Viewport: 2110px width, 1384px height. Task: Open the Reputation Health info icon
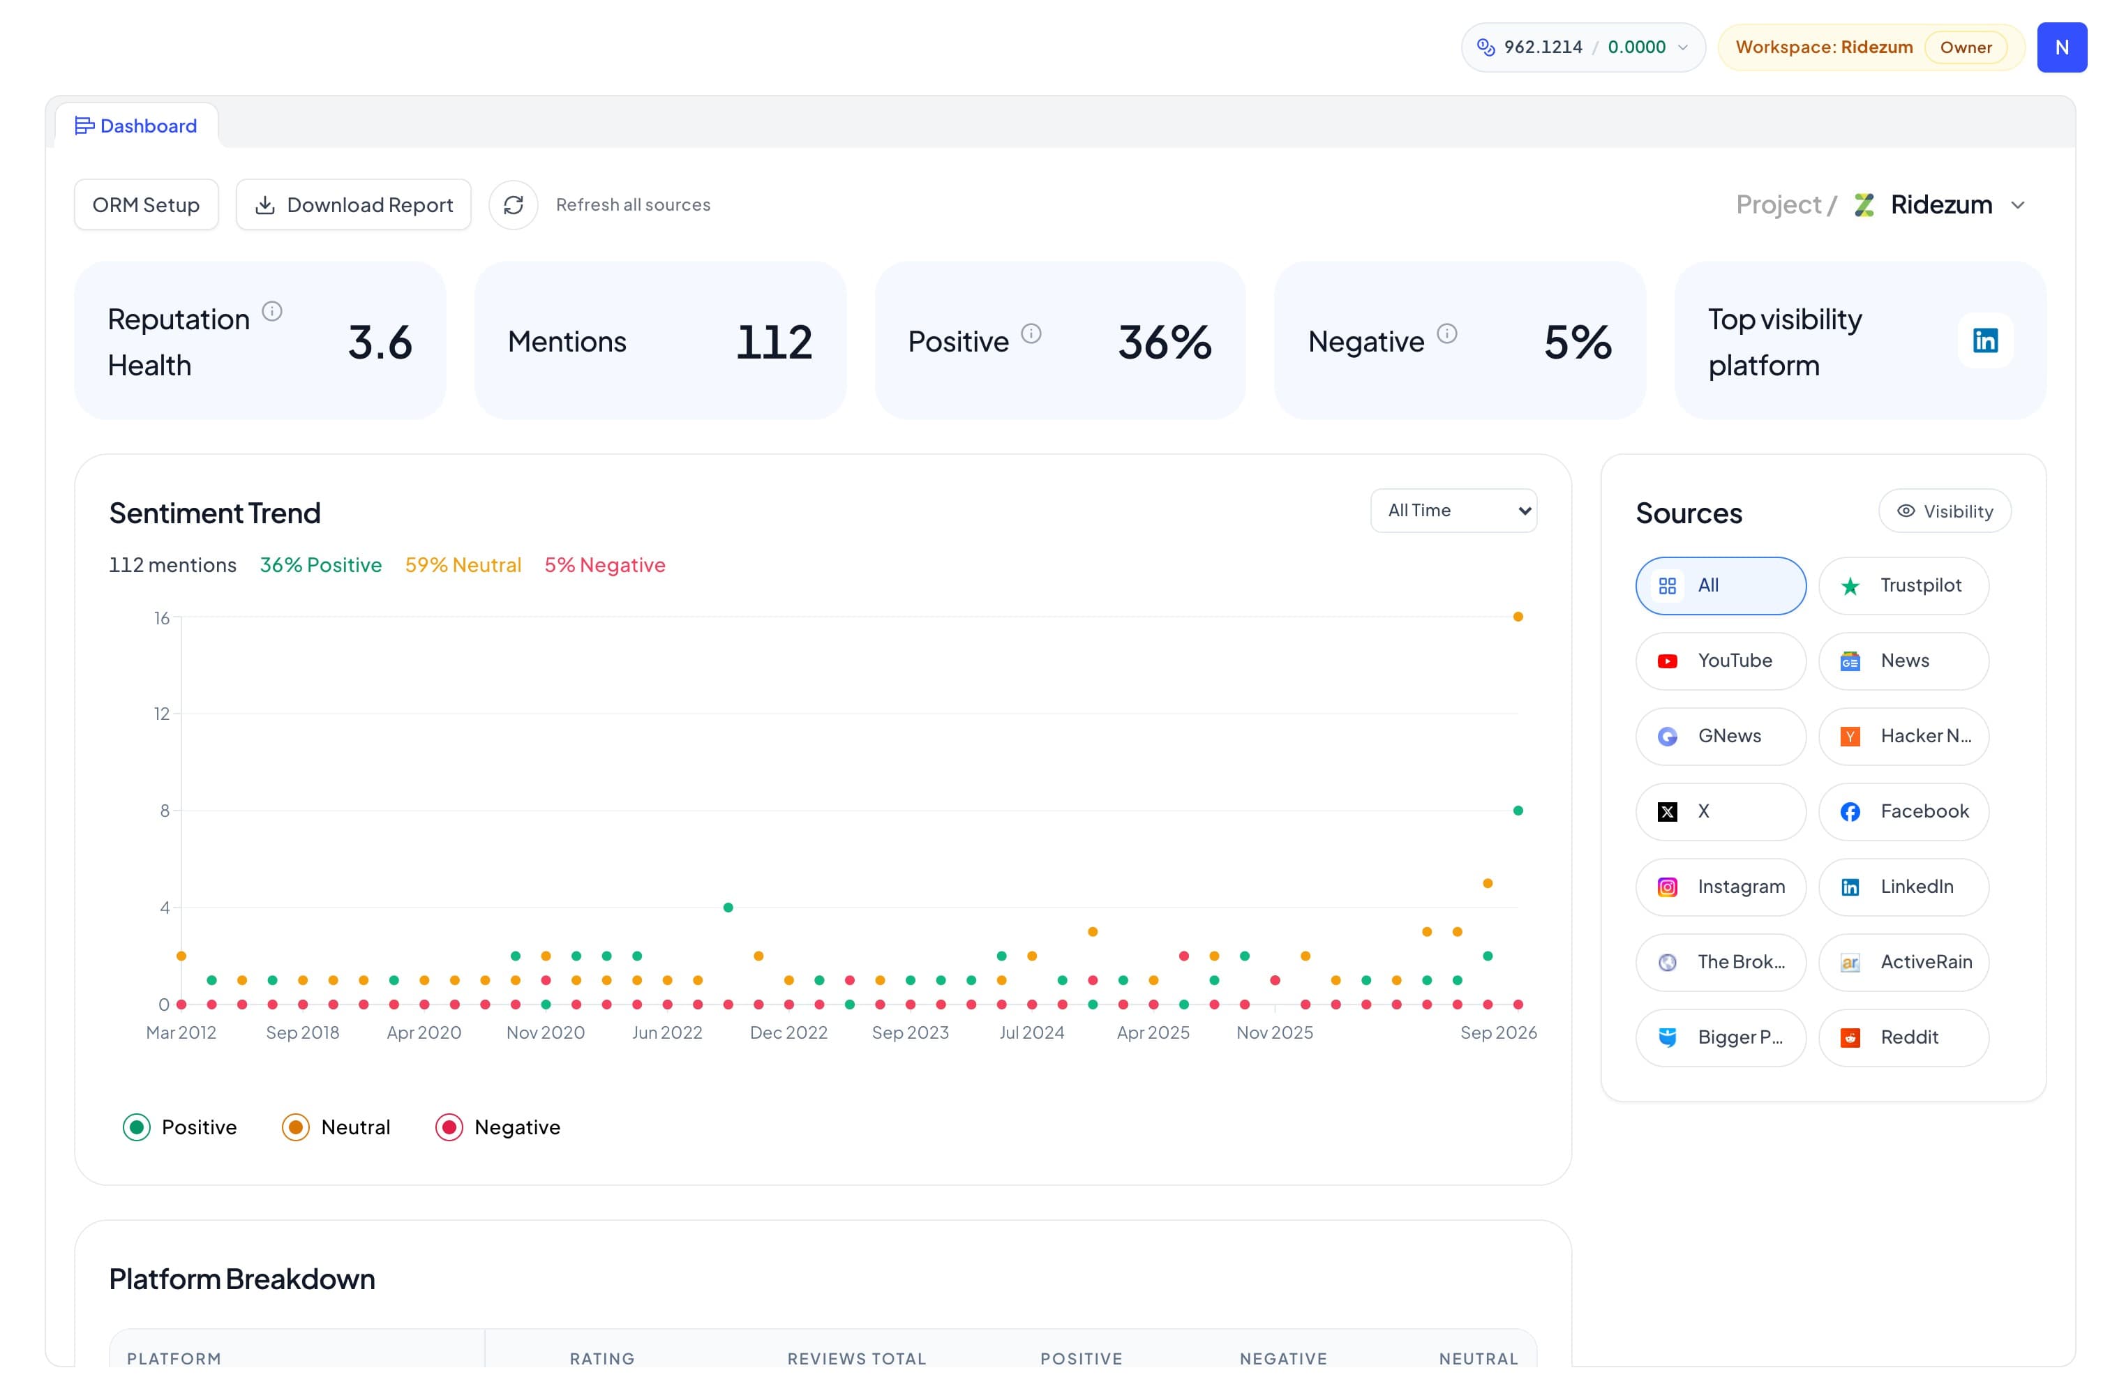click(x=272, y=311)
